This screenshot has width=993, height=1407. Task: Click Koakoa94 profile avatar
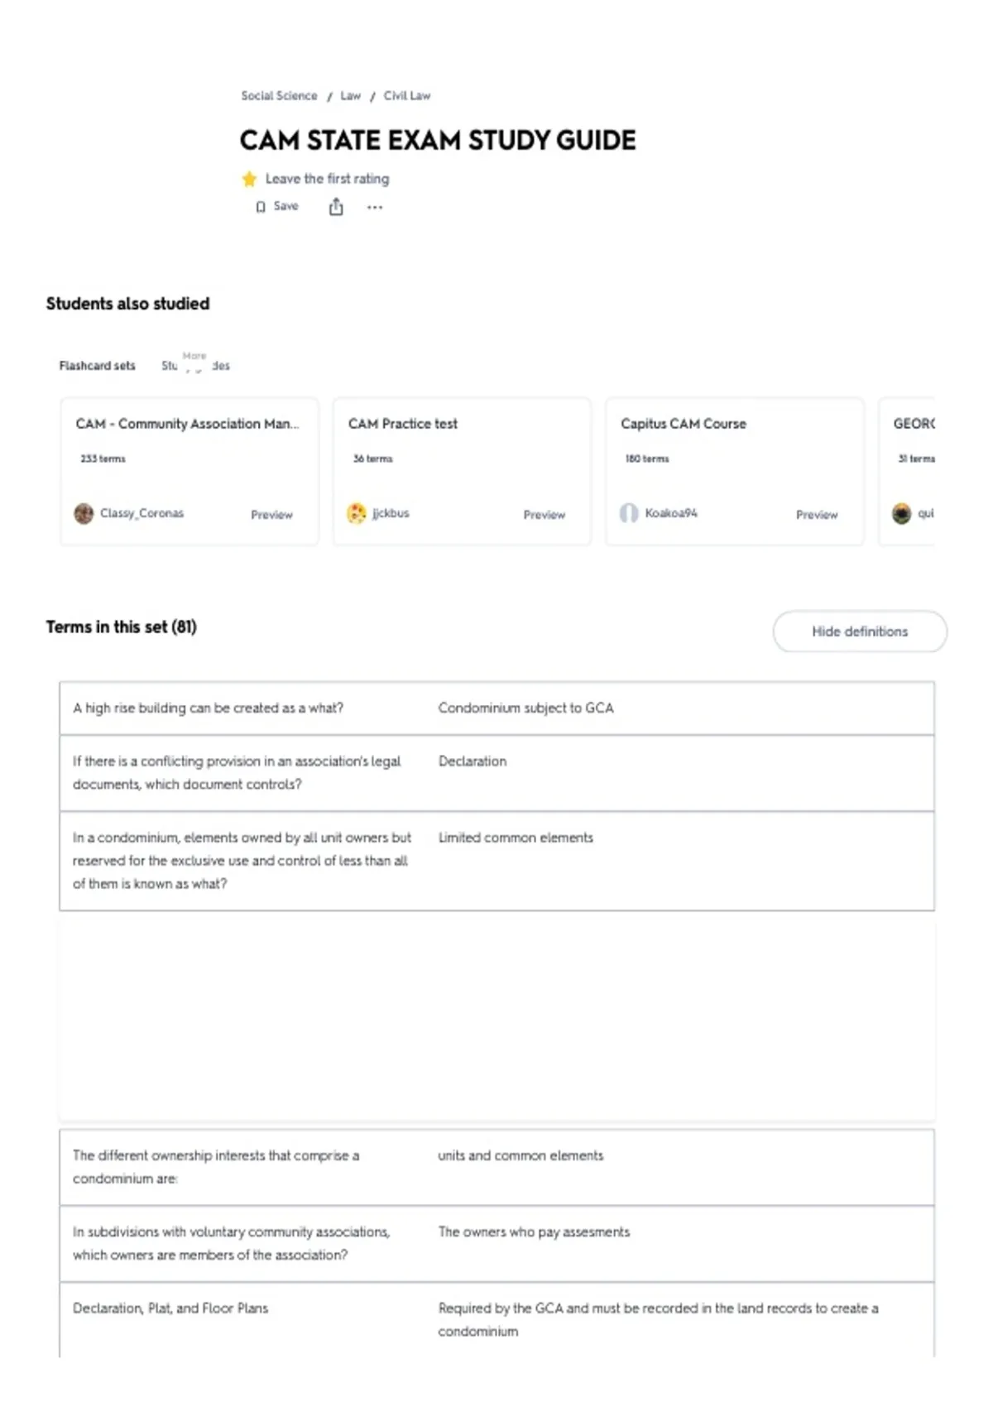(629, 513)
